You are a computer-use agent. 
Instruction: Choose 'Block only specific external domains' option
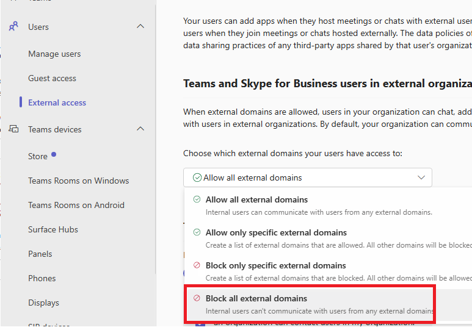328,271
